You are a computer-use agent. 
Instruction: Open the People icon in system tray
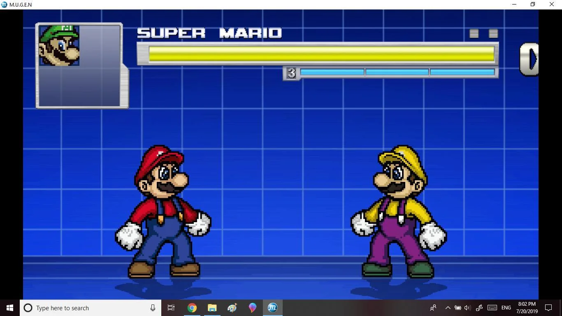(x=433, y=308)
